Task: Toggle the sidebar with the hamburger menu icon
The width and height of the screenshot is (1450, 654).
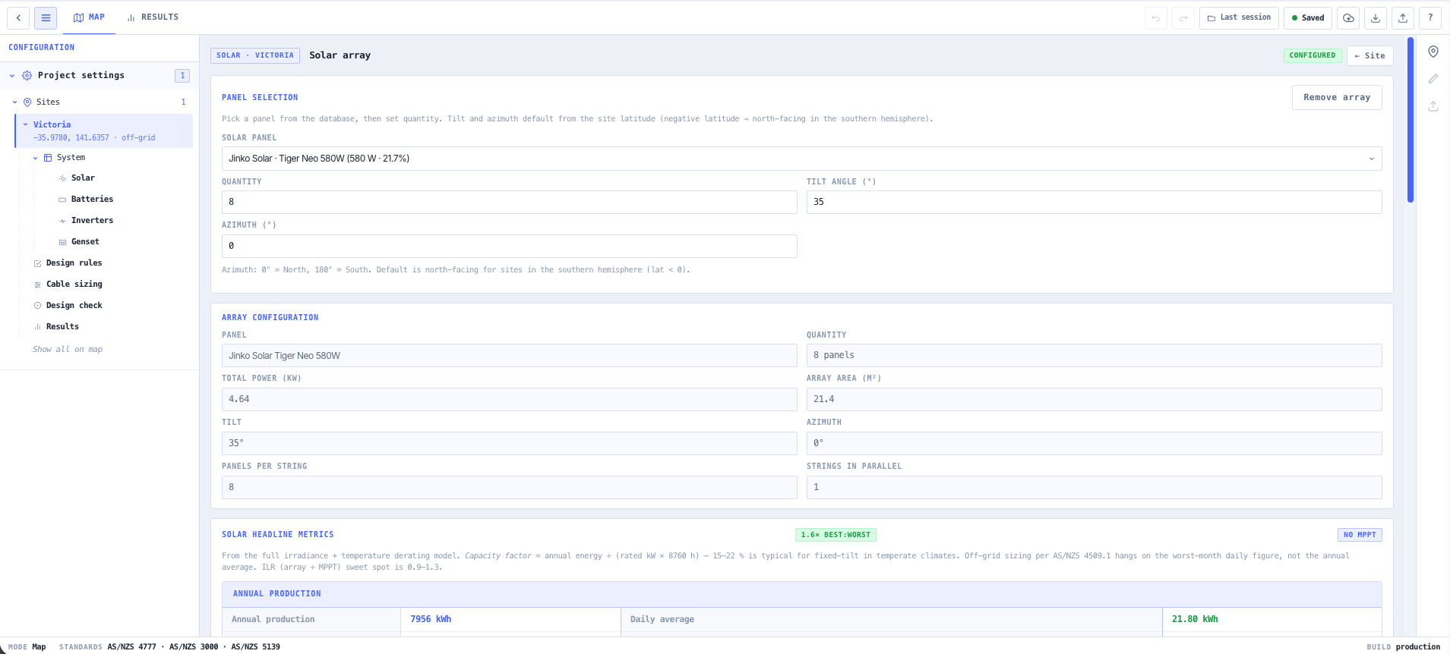Action: click(46, 17)
